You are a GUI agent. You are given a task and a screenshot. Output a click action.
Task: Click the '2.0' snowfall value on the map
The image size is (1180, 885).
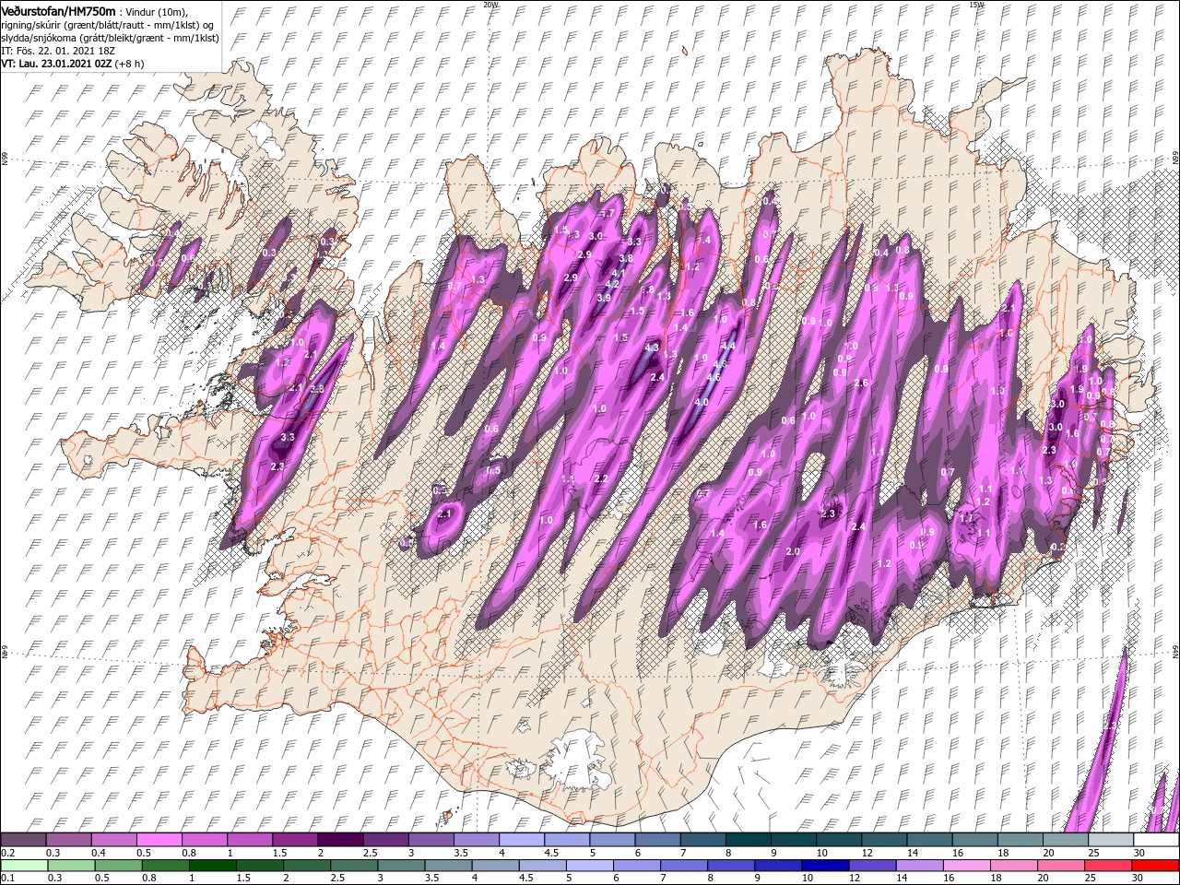click(793, 551)
